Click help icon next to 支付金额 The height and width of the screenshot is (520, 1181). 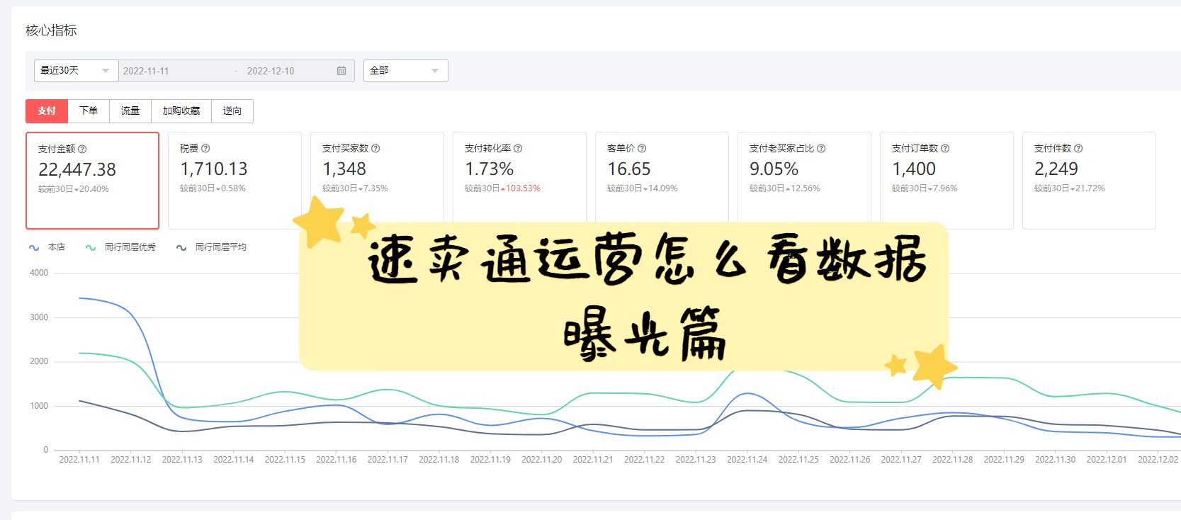click(x=82, y=149)
